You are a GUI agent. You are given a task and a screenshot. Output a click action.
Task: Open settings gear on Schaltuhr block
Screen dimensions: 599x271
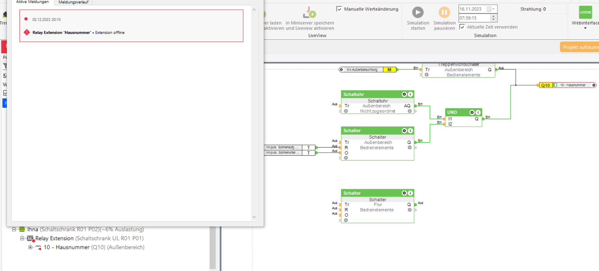404,94
